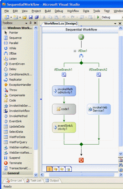
Task: Collapse the ifElse1 activity
Action: (75, 51)
